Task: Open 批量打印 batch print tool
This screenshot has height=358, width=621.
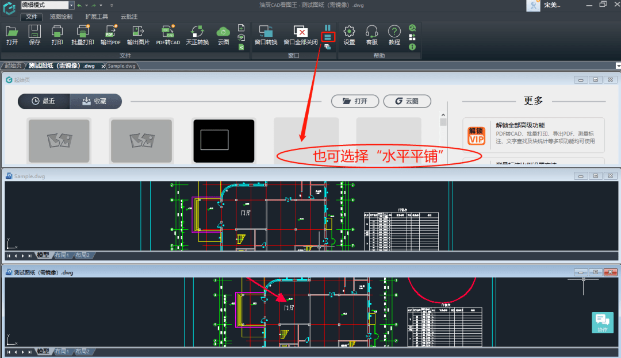Action: pos(82,34)
